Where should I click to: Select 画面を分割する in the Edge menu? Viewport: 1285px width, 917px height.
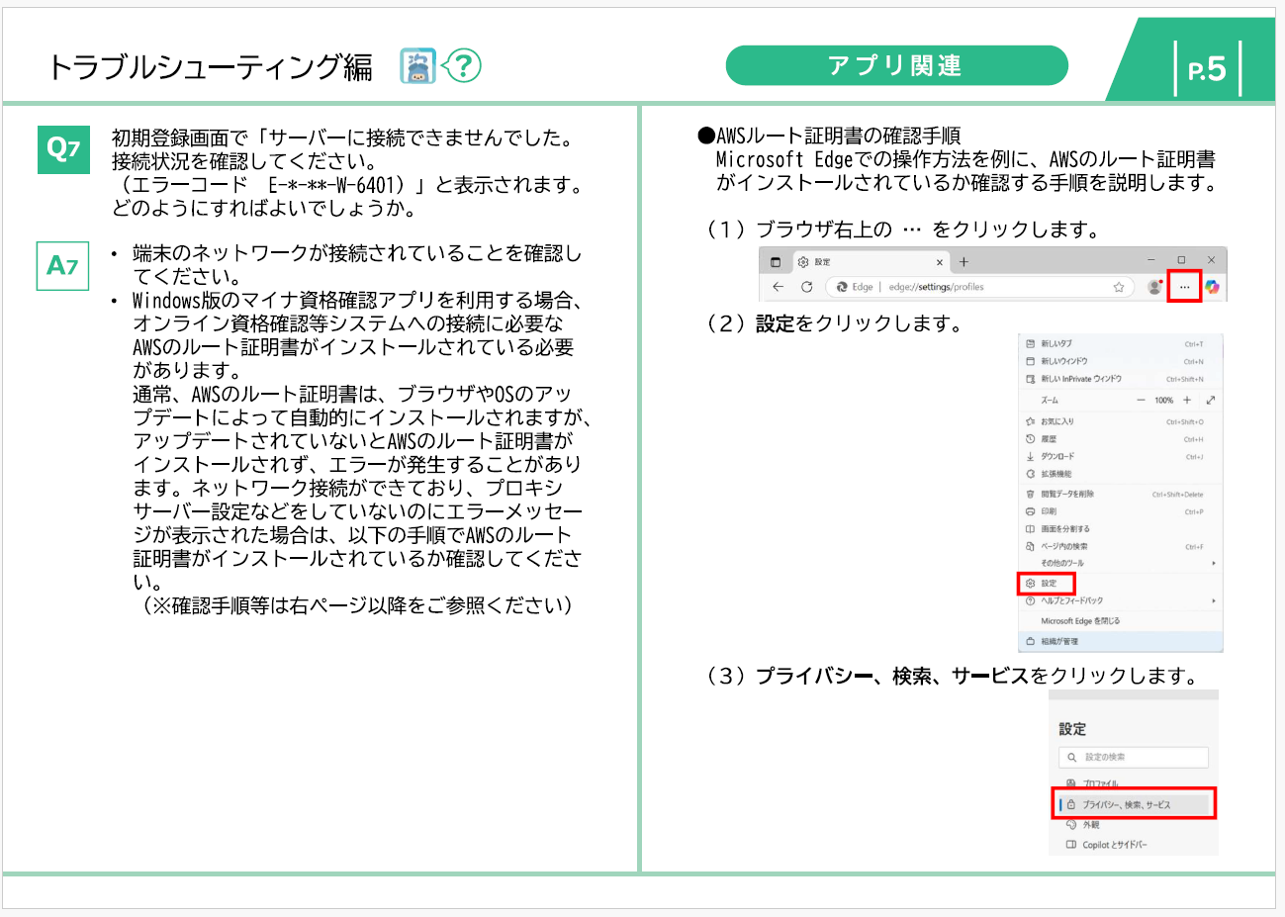pos(1121,529)
